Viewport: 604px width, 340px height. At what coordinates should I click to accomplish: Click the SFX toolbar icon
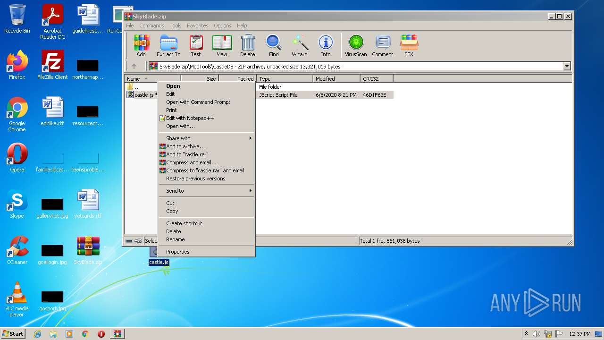coord(409,46)
